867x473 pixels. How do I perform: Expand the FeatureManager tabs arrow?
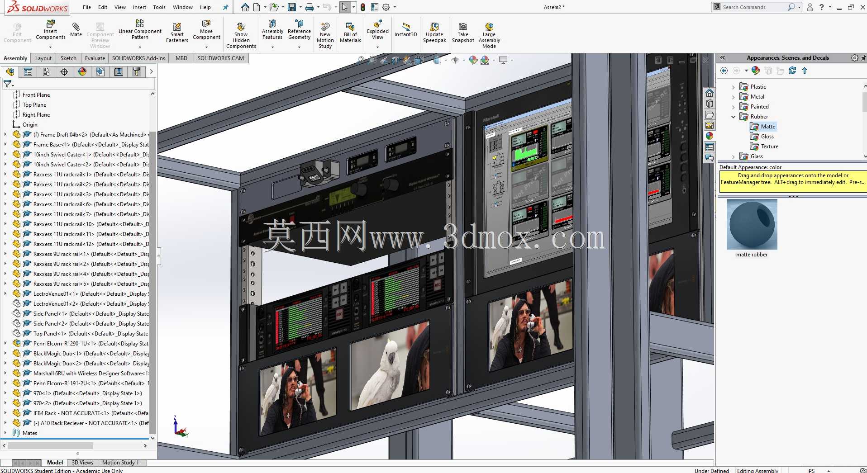pyautogui.click(x=151, y=71)
